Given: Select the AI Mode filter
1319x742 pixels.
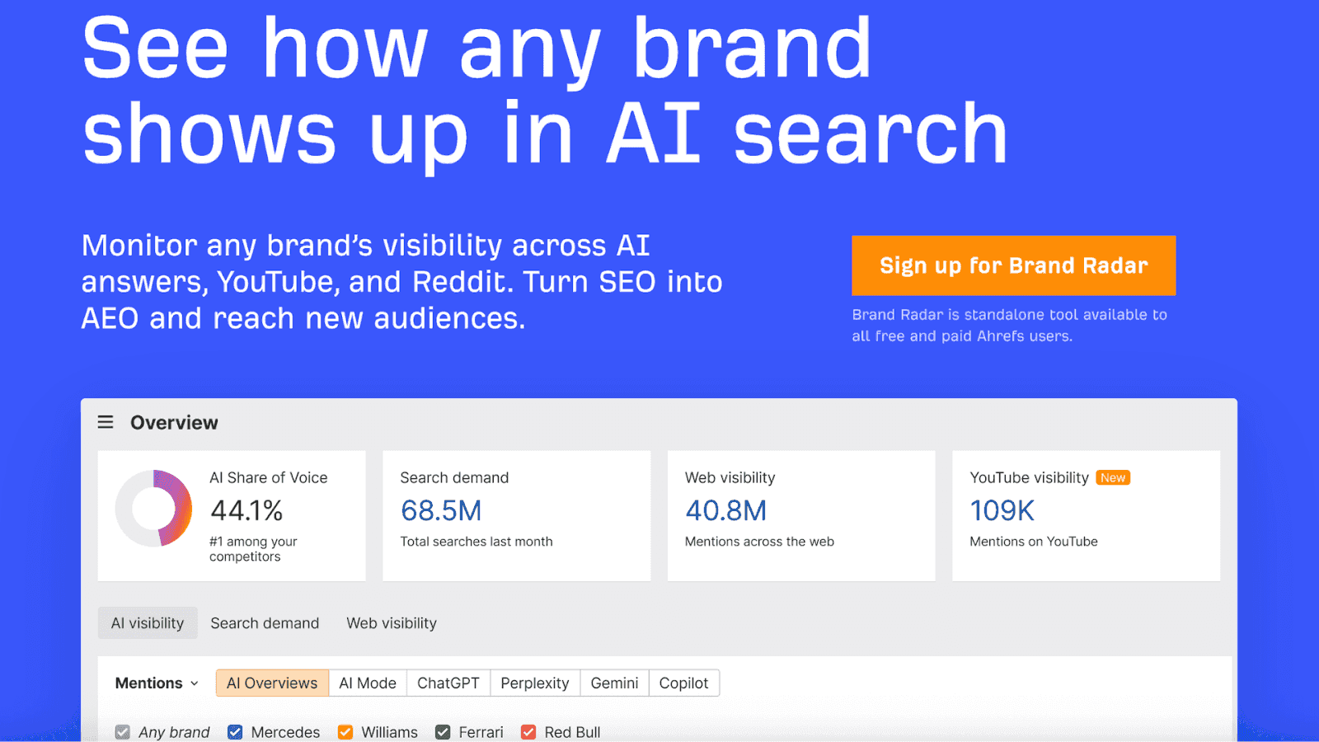Looking at the screenshot, I should pyautogui.click(x=368, y=683).
